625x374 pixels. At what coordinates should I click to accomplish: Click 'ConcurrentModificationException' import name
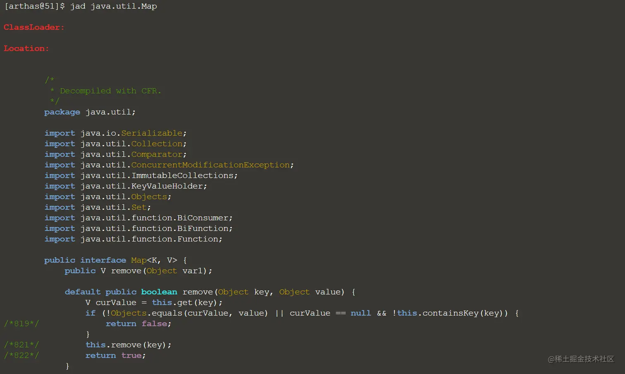pyautogui.click(x=210, y=165)
